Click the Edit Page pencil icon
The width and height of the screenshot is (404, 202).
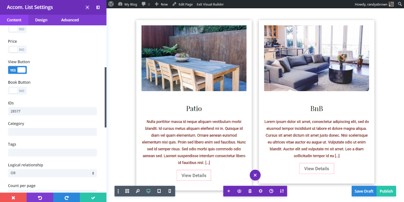pos(174,4)
